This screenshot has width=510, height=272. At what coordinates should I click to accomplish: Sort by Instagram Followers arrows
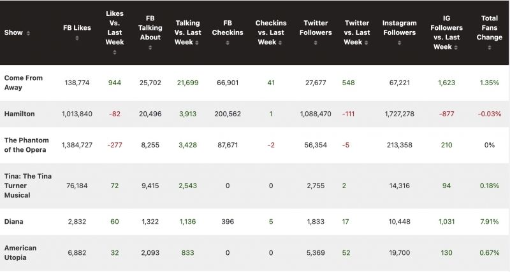400,43
